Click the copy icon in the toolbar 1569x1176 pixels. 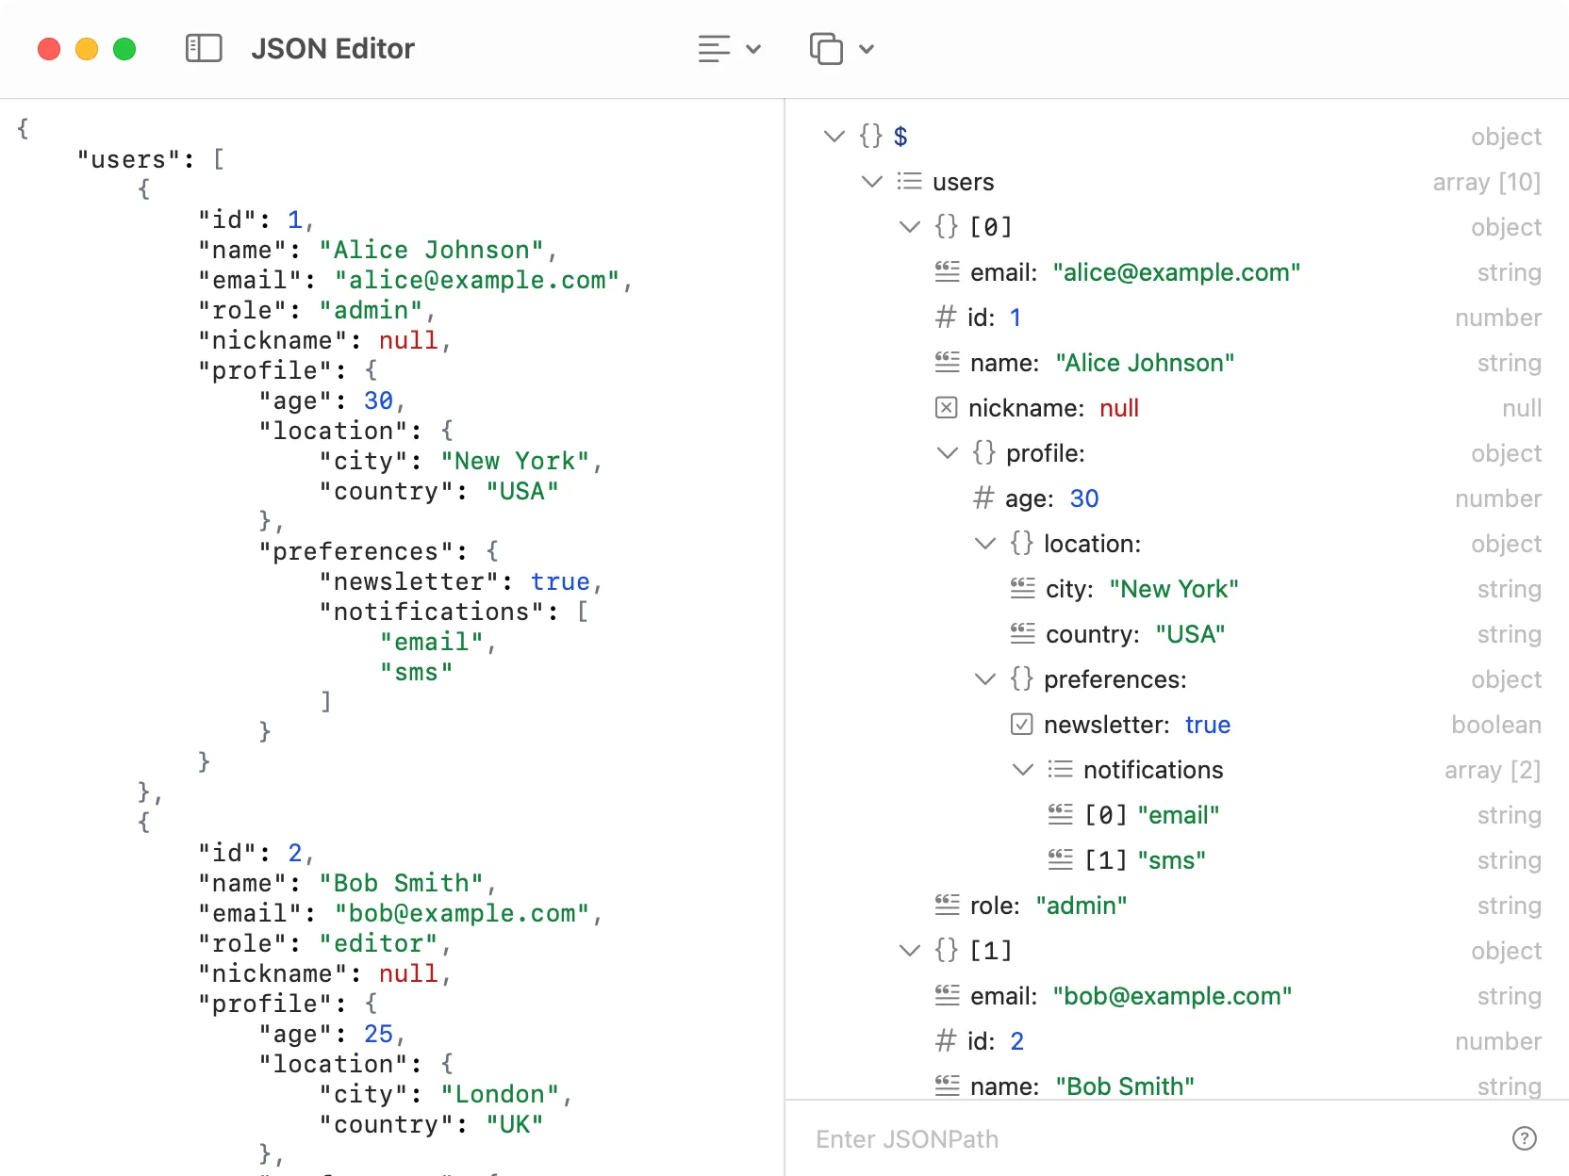coord(824,48)
